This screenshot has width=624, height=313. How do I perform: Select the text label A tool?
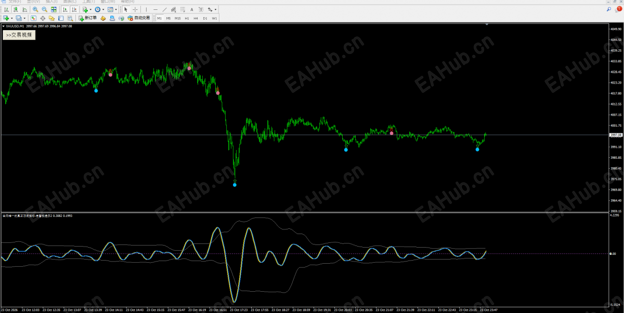click(x=191, y=9)
